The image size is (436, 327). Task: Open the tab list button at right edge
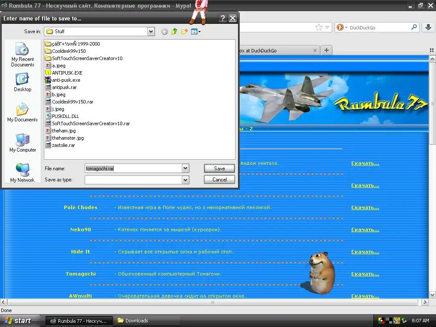tap(432, 50)
